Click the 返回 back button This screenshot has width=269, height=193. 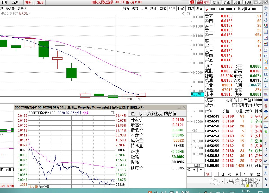(199, 8)
